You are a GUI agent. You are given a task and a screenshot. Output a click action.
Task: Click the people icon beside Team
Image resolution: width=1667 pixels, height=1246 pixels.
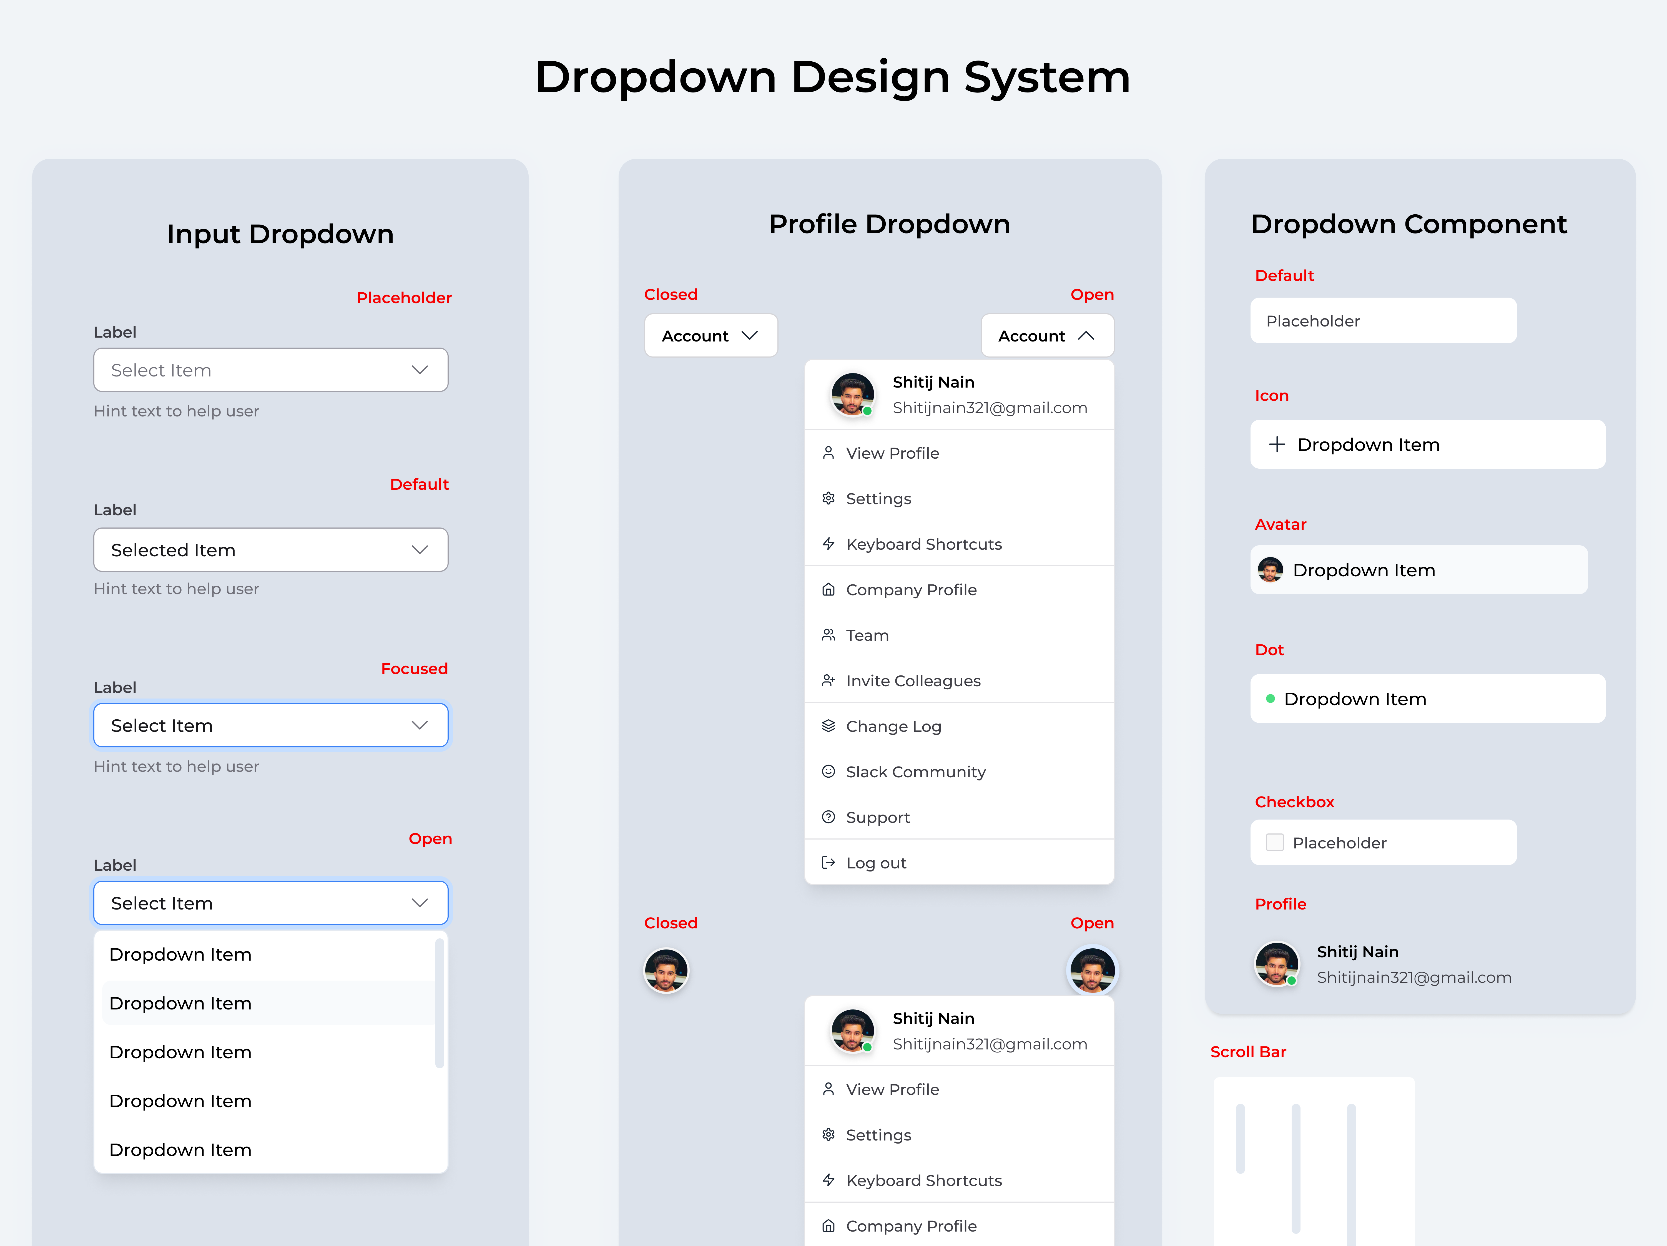tap(828, 635)
